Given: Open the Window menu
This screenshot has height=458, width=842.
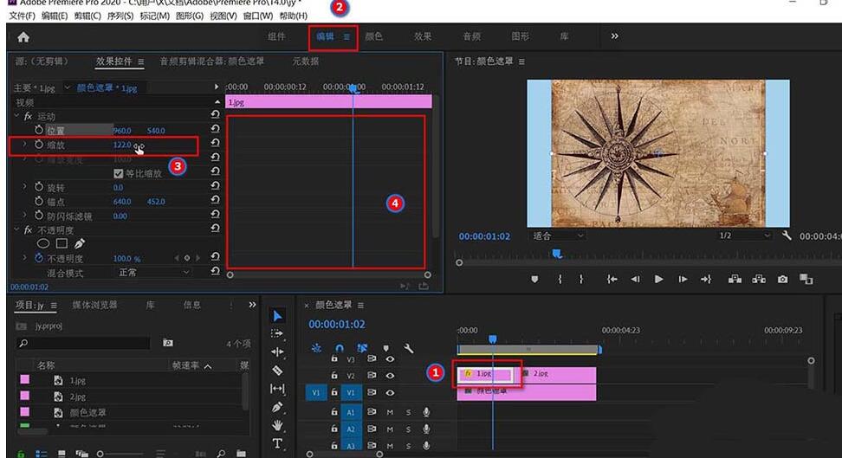Looking at the screenshot, I should (x=258, y=16).
